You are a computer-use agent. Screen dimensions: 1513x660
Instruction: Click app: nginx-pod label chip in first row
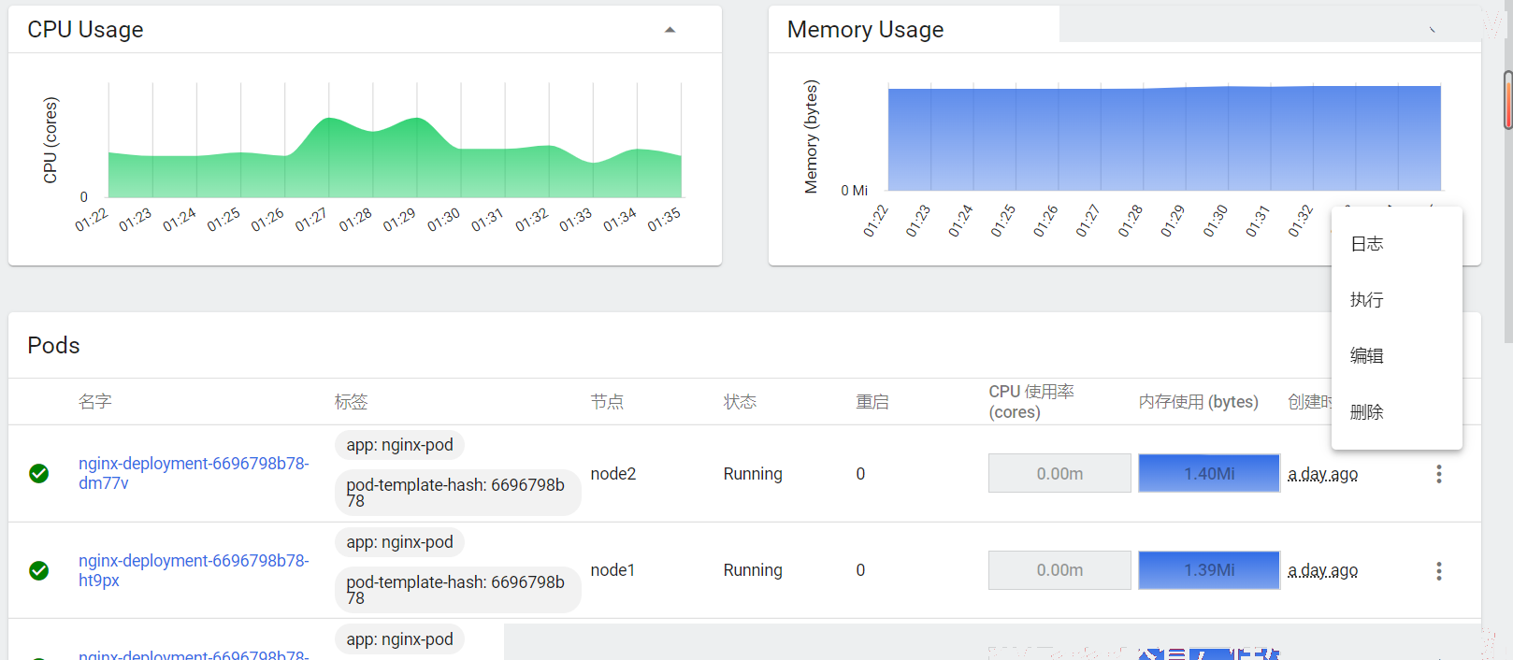click(399, 445)
